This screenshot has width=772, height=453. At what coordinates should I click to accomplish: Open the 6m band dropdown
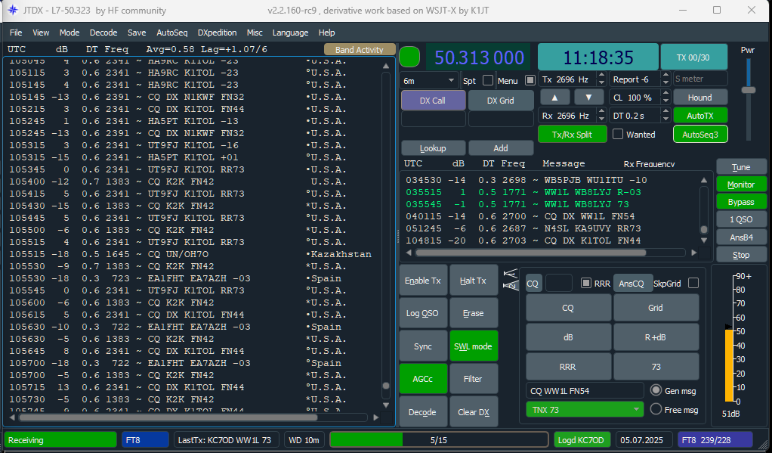431,80
